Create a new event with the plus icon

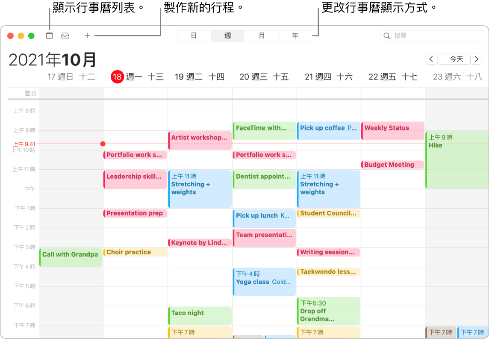tap(87, 35)
